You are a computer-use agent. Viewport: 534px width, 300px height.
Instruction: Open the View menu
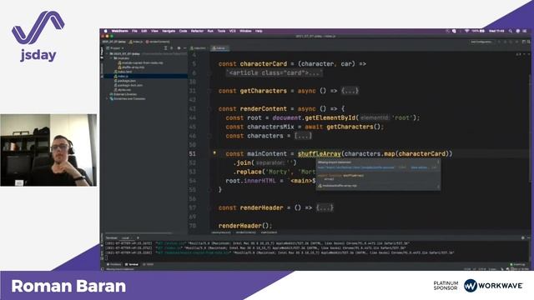point(154,31)
